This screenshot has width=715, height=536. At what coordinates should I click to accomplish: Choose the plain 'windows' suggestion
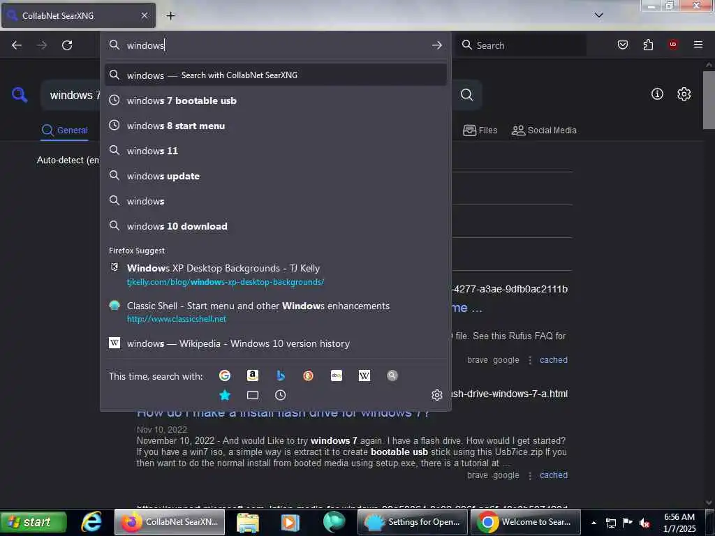click(x=275, y=201)
